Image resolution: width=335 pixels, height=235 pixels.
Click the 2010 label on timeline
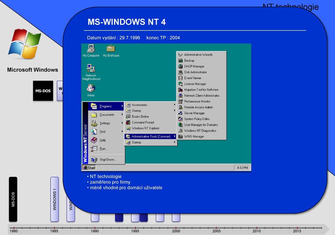pos(256,231)
